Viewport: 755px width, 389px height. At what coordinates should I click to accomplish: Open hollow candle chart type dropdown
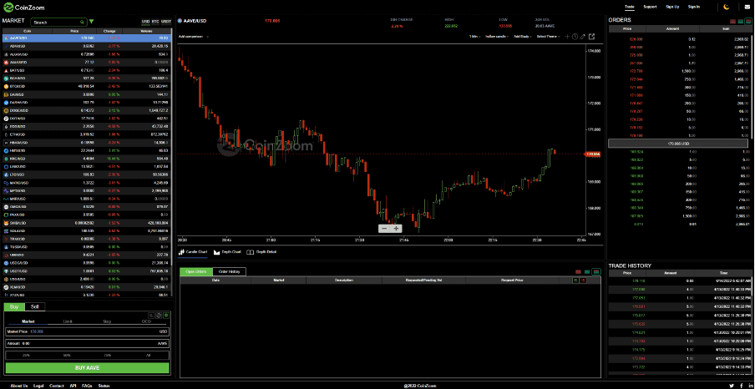click(498, 36)
